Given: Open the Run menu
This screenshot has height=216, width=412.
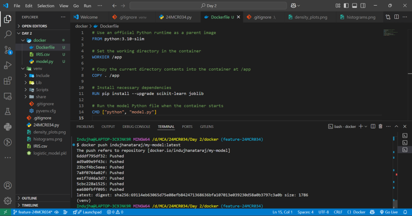Looking at the screenshot, I should (x=87, y=6).
